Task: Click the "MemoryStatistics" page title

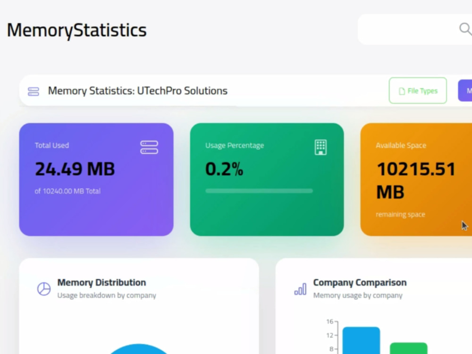Action: tap(77, 30)
